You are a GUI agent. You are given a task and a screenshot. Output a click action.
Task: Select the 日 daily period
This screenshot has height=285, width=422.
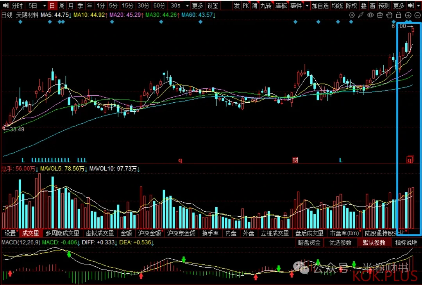click(x=52, y=5)
